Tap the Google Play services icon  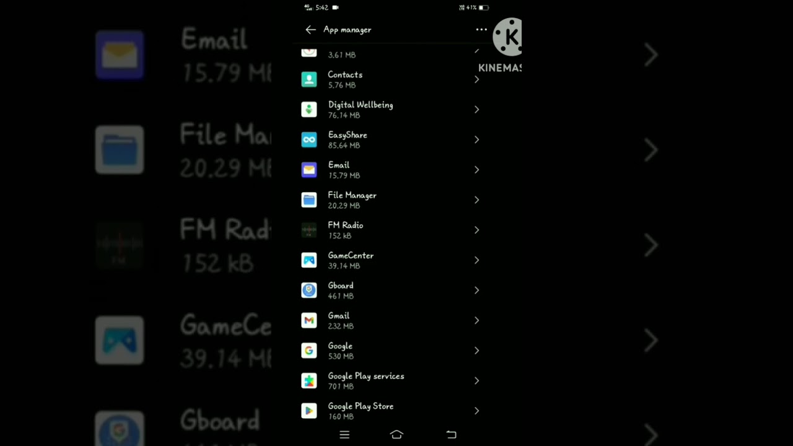click(x=309, y=381)
